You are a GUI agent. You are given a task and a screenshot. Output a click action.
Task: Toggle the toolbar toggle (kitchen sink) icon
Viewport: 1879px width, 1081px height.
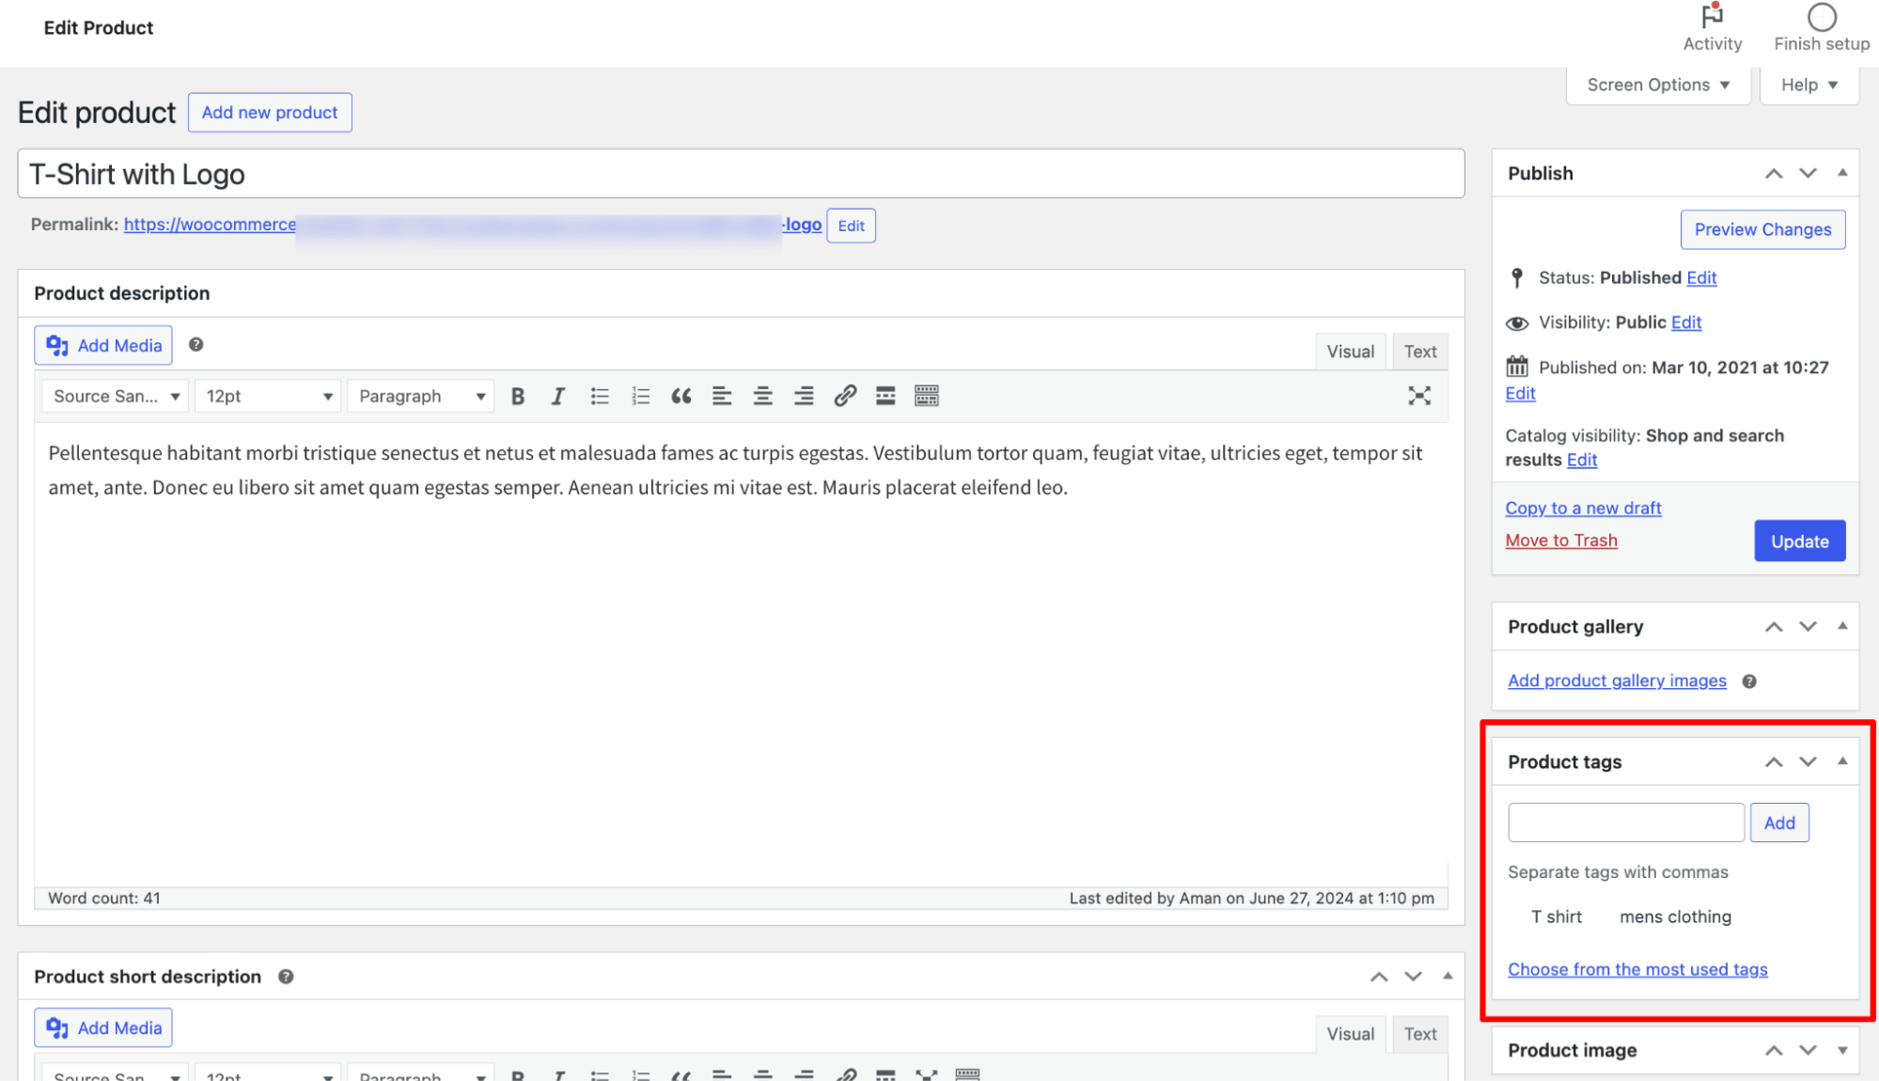pyautogui.click(x=927, y=397)
